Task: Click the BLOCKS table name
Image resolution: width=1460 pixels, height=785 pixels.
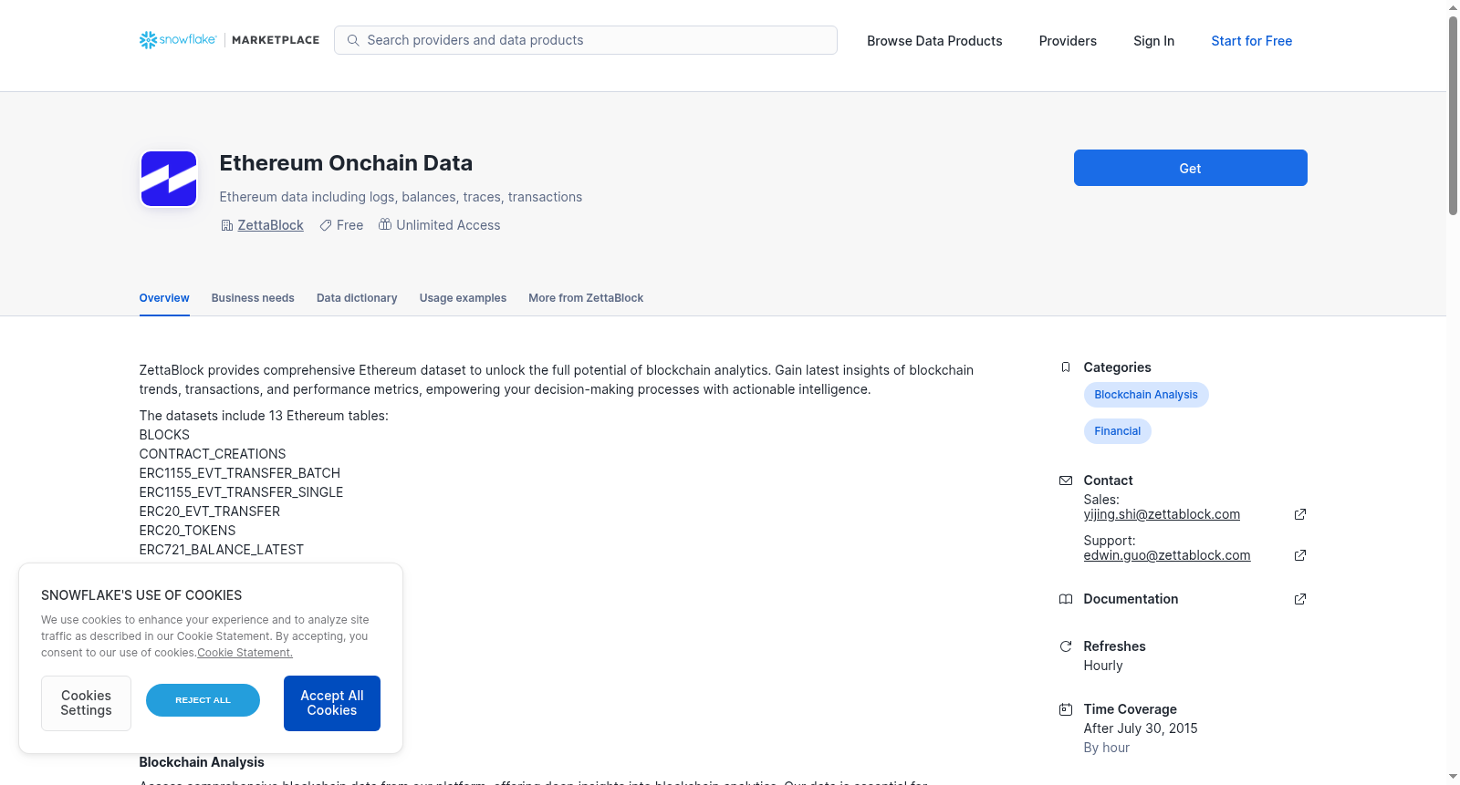Action: [x=164, y=435]
